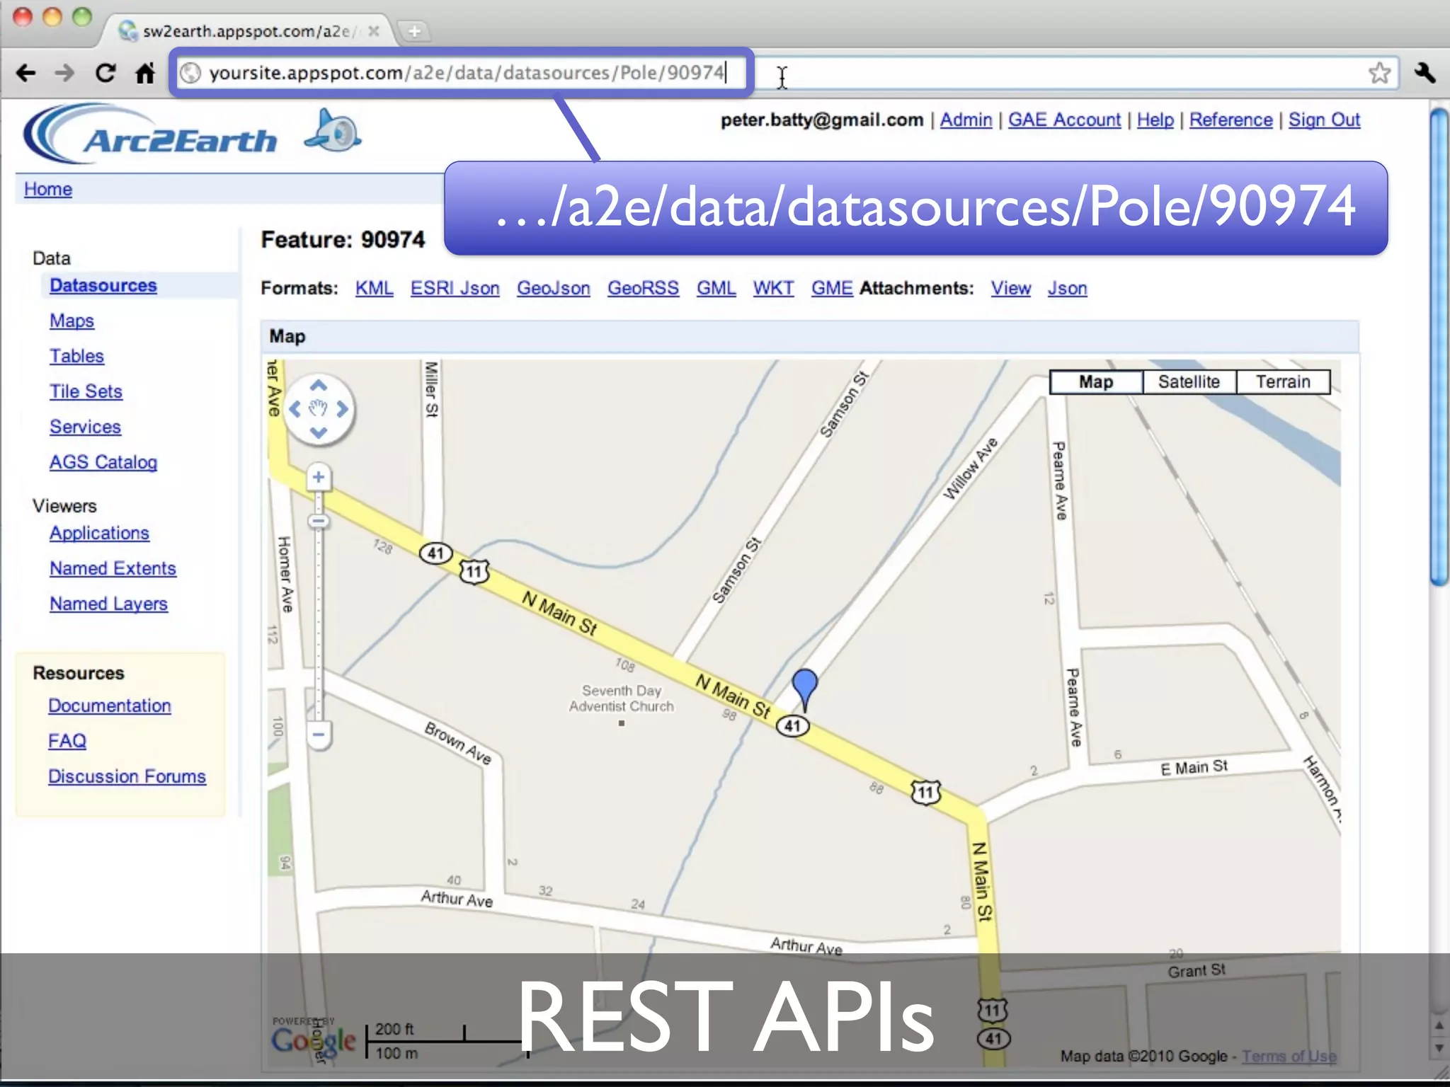Open Services in the sidebar
Screen dimensions: 1450x1087
85,427
